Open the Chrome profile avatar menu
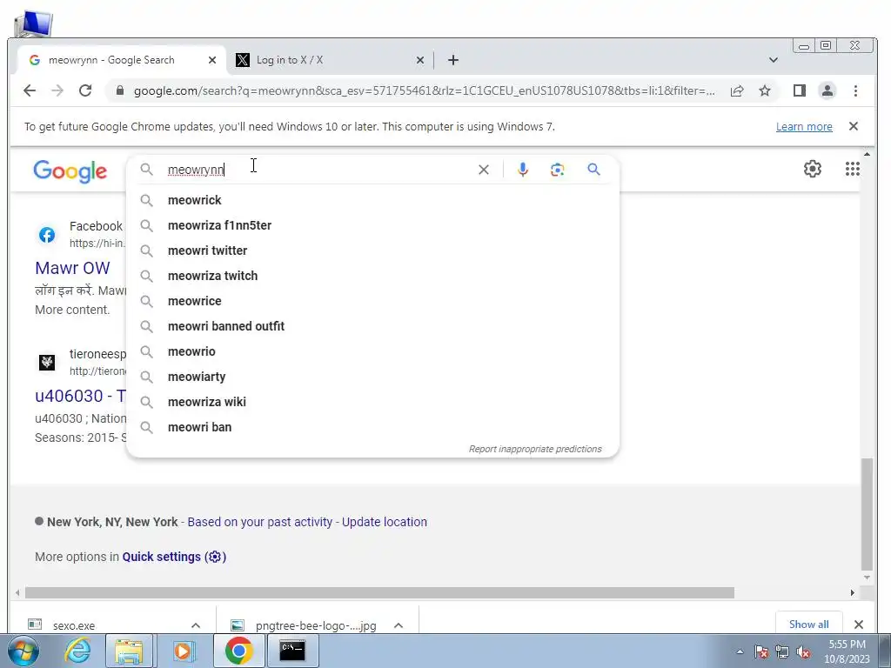 click(x=827, y=90)
